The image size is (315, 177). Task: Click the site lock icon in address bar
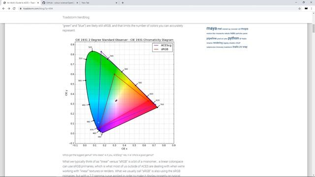point(21,9)
